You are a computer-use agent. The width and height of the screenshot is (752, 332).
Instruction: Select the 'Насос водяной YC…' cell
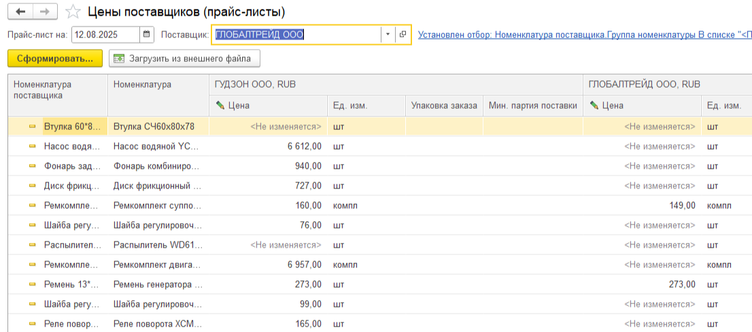click(158, 146)
